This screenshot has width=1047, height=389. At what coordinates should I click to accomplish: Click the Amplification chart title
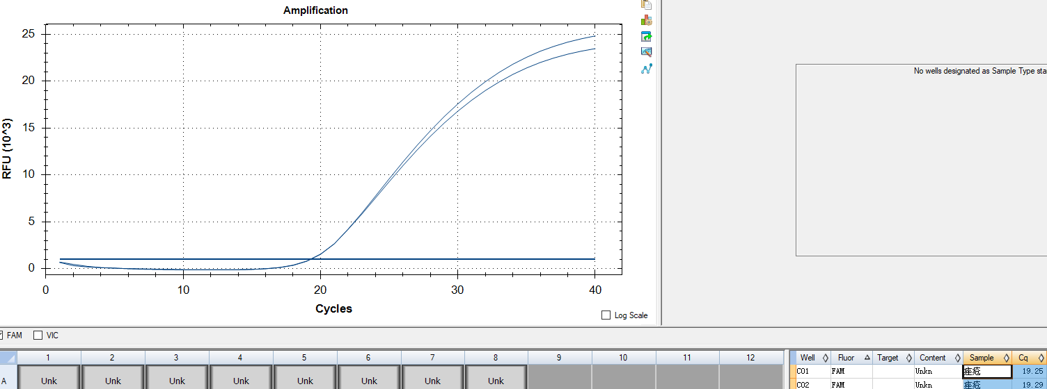(315, 10)
